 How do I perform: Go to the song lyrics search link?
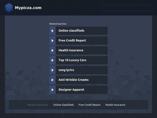(66, 70)
